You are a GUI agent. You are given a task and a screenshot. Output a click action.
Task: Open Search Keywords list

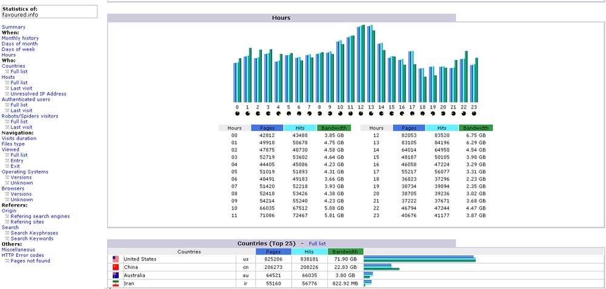pyautogui.click(x=32, y=239)
